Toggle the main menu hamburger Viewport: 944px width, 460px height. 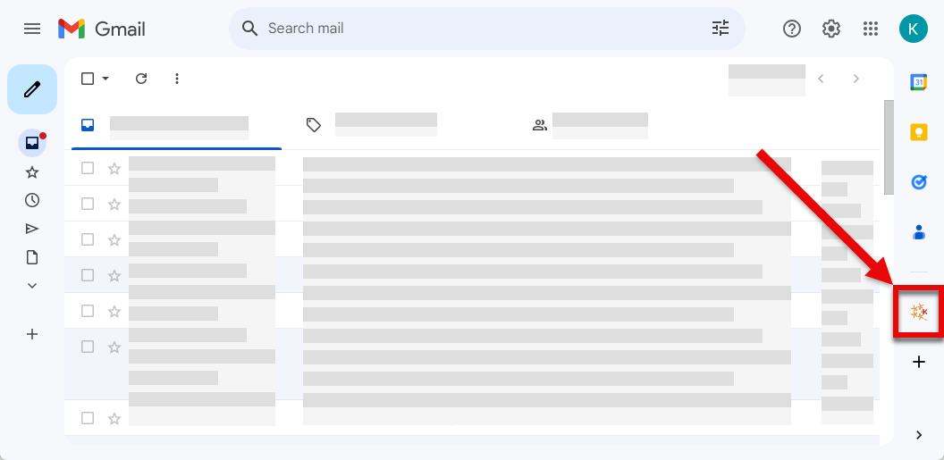tap(32, 29)
